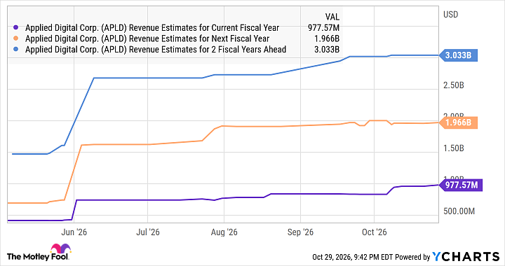
Task: Click the purple legend dot for Current Fiscal Year
Action: [x=16, y=28]
